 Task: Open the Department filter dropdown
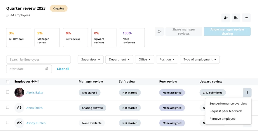coord(119,60)
